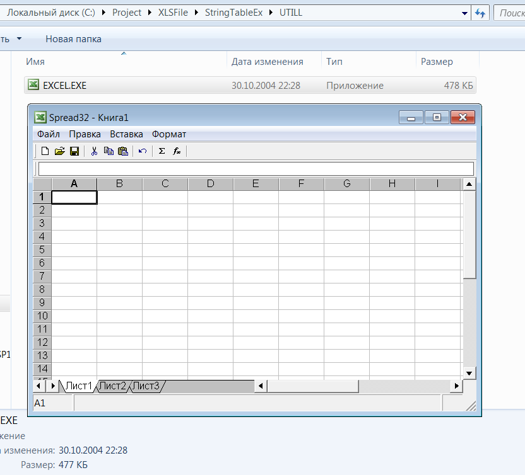Select column B header
Viewport: 525px width, 475px height.
(119, 184)
